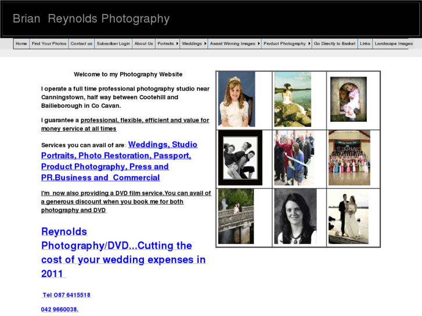Expand Product Photography submenu arrow

(309, 43)
